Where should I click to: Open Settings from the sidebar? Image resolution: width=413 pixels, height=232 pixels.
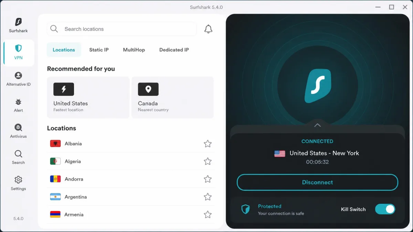coord(19,184)
